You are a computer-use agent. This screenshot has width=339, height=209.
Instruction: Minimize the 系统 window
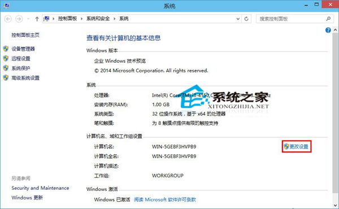click(x=306, y=5)
